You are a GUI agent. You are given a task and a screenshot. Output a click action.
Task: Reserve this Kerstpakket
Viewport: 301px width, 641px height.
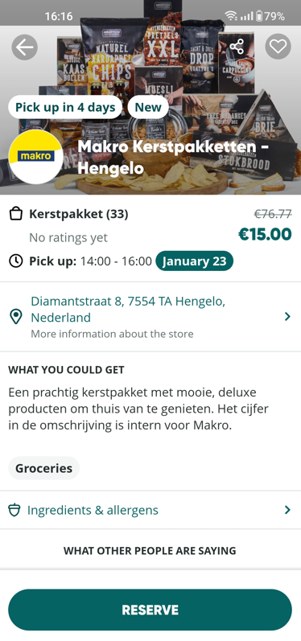tap(150, 610)
